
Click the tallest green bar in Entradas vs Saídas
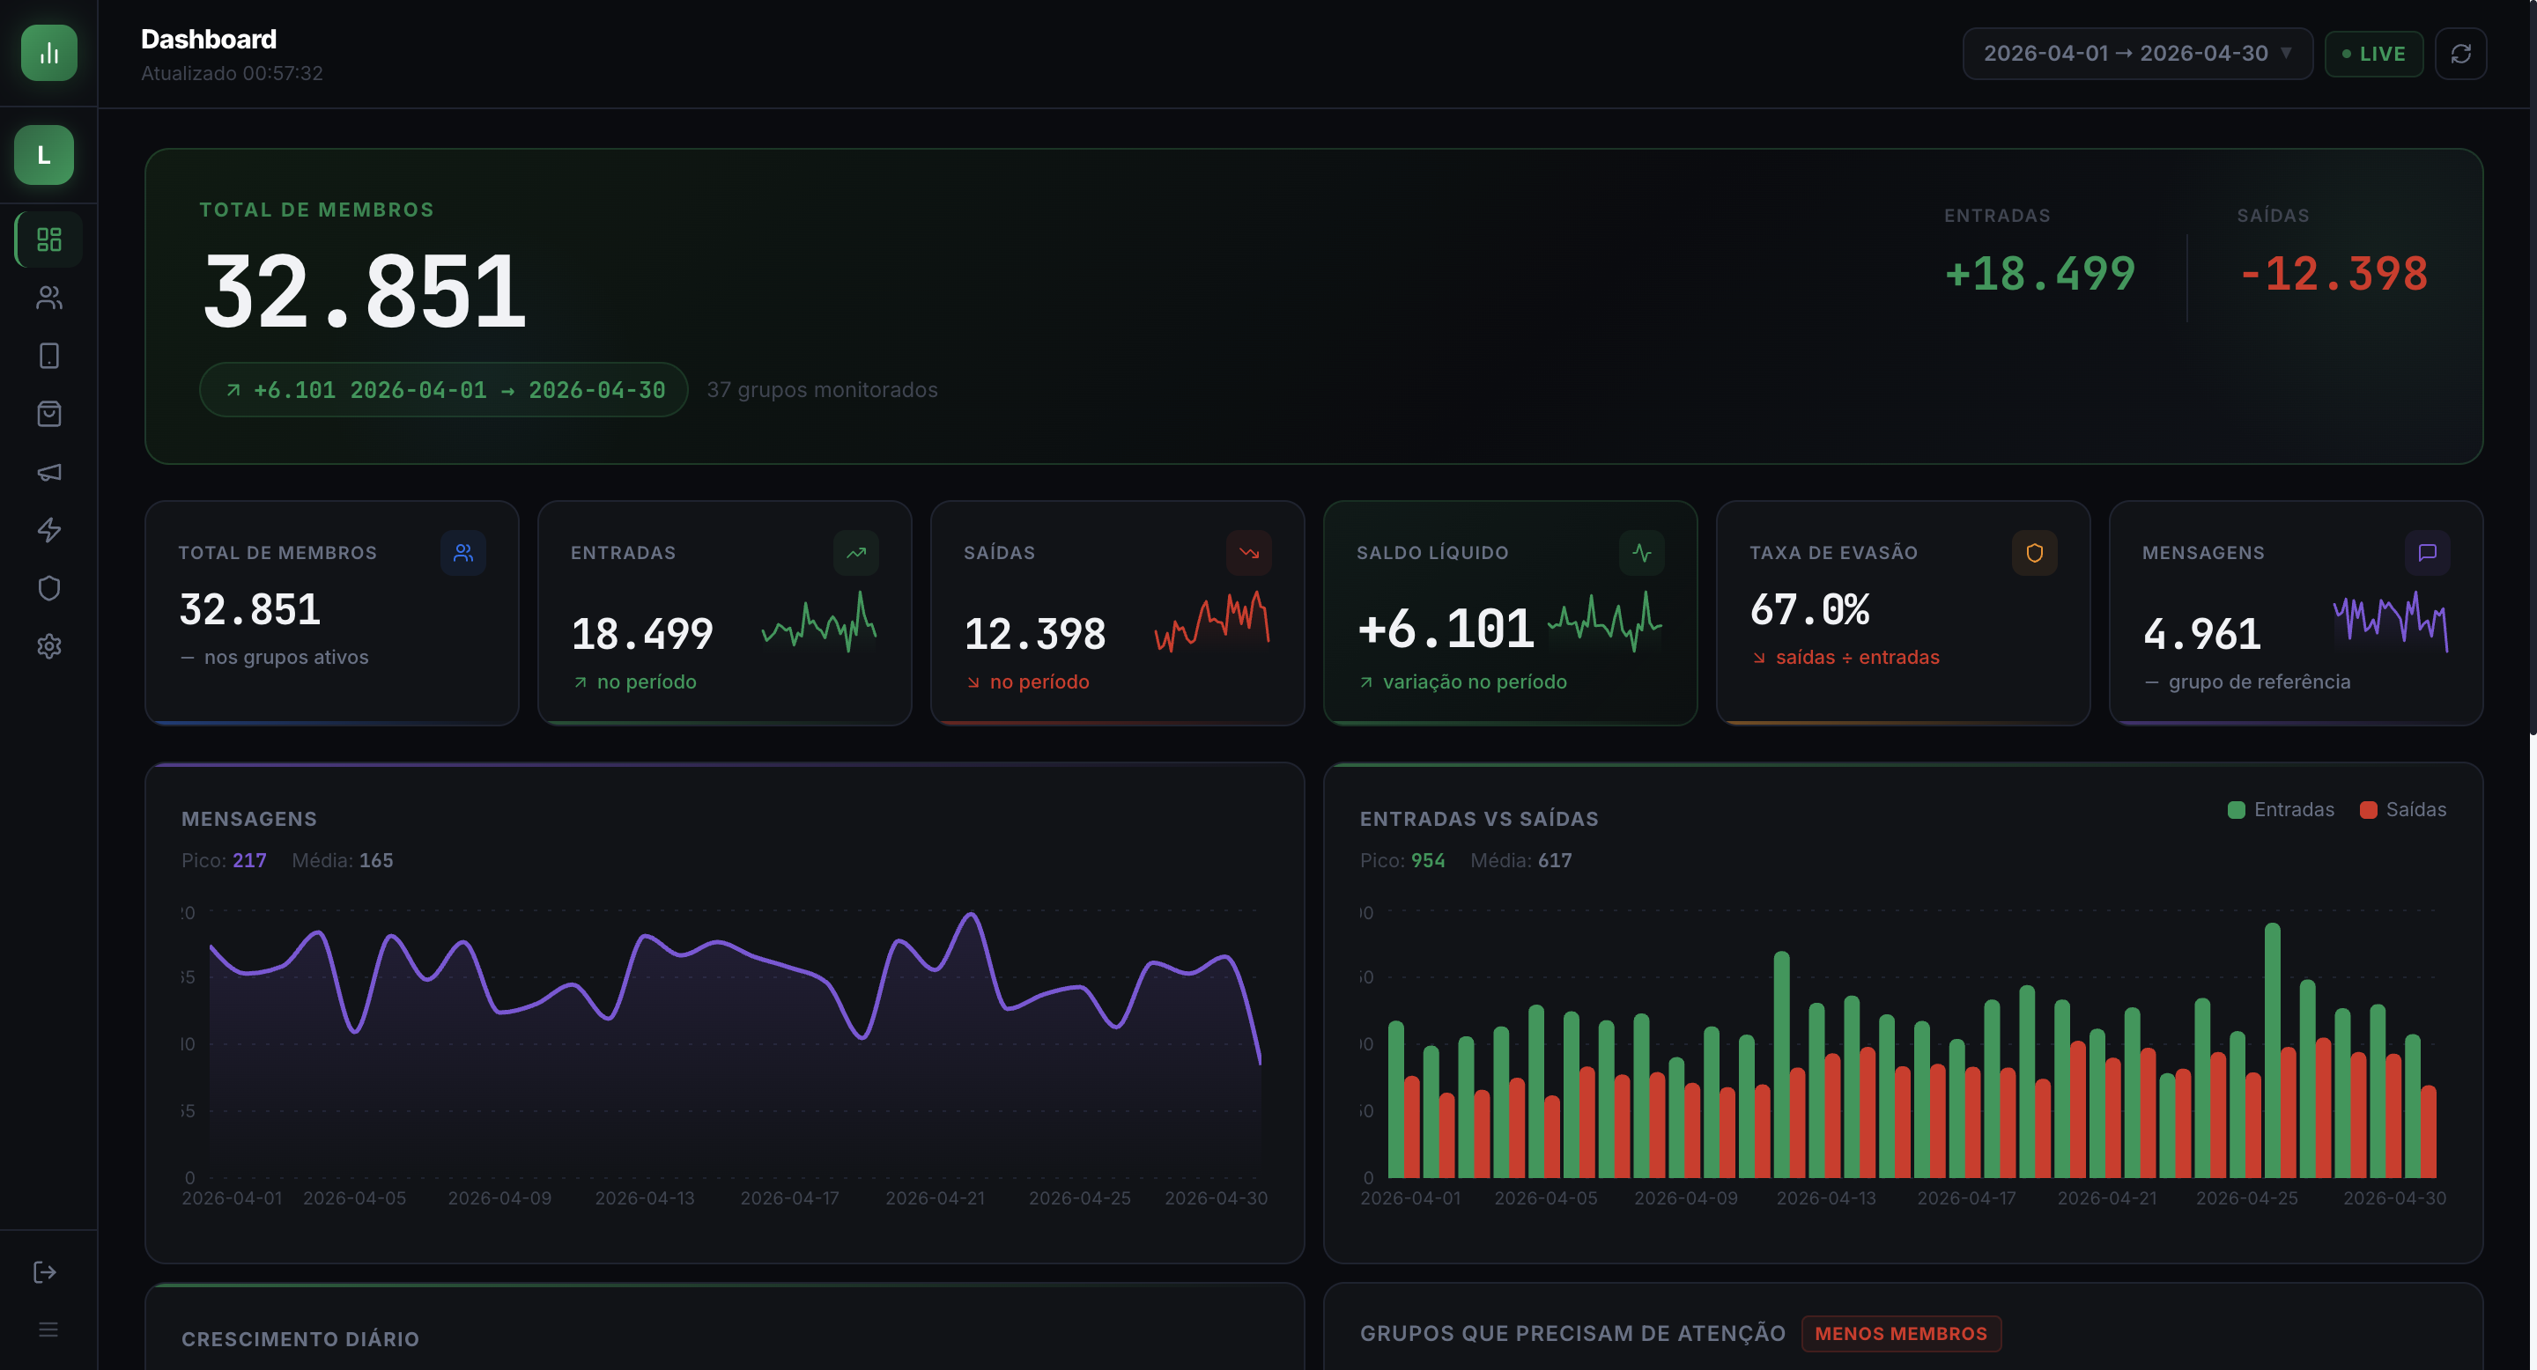click(2272, 1050)
